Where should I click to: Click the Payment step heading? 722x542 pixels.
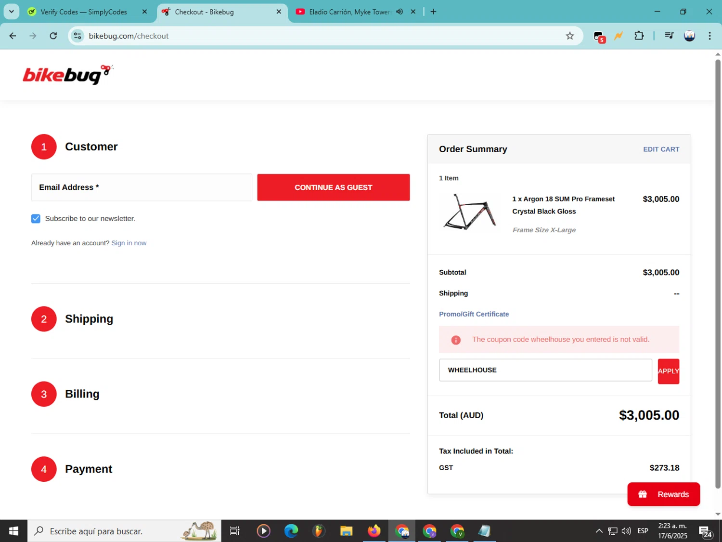coord(89,469)
